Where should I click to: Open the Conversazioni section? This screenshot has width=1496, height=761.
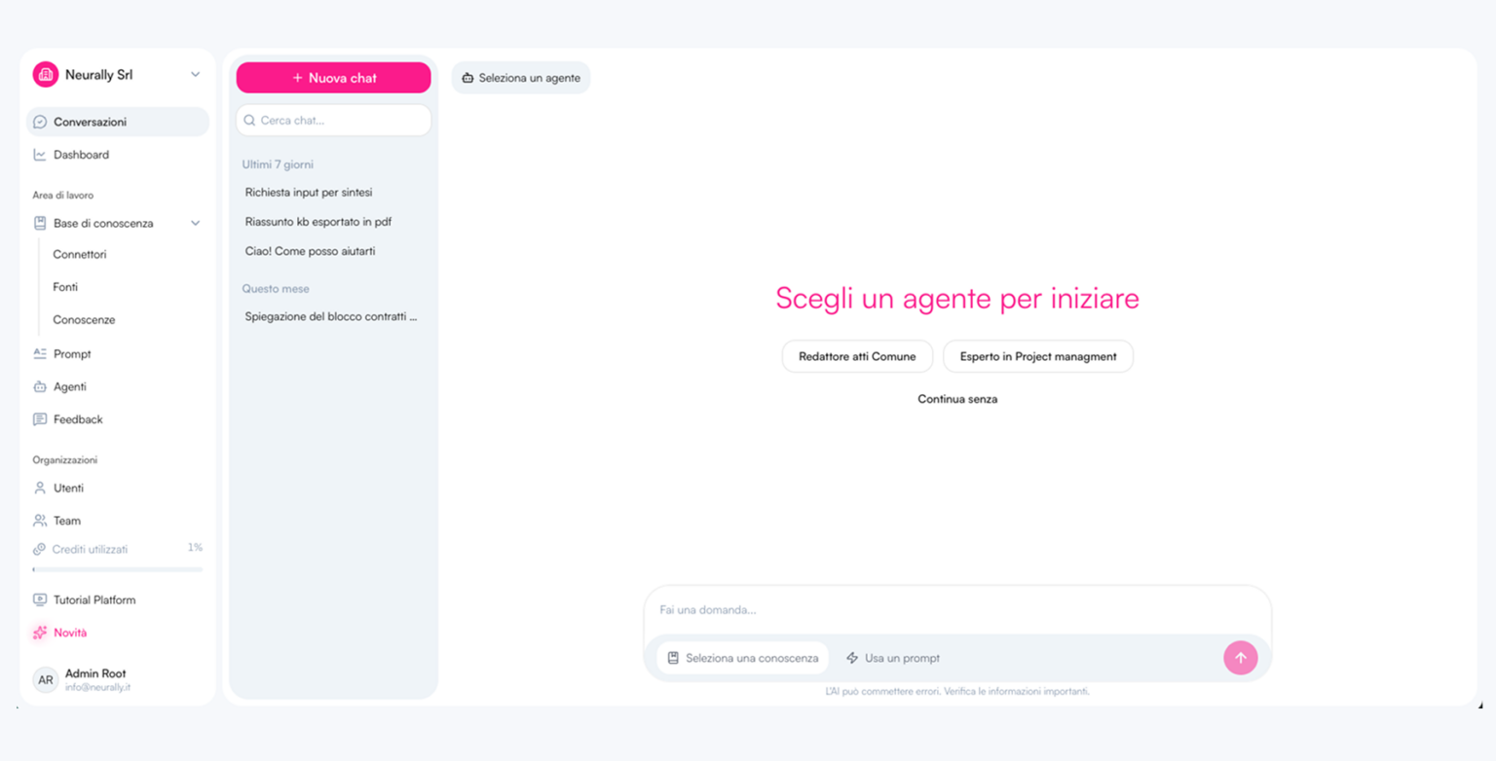[x=117, y=122]
